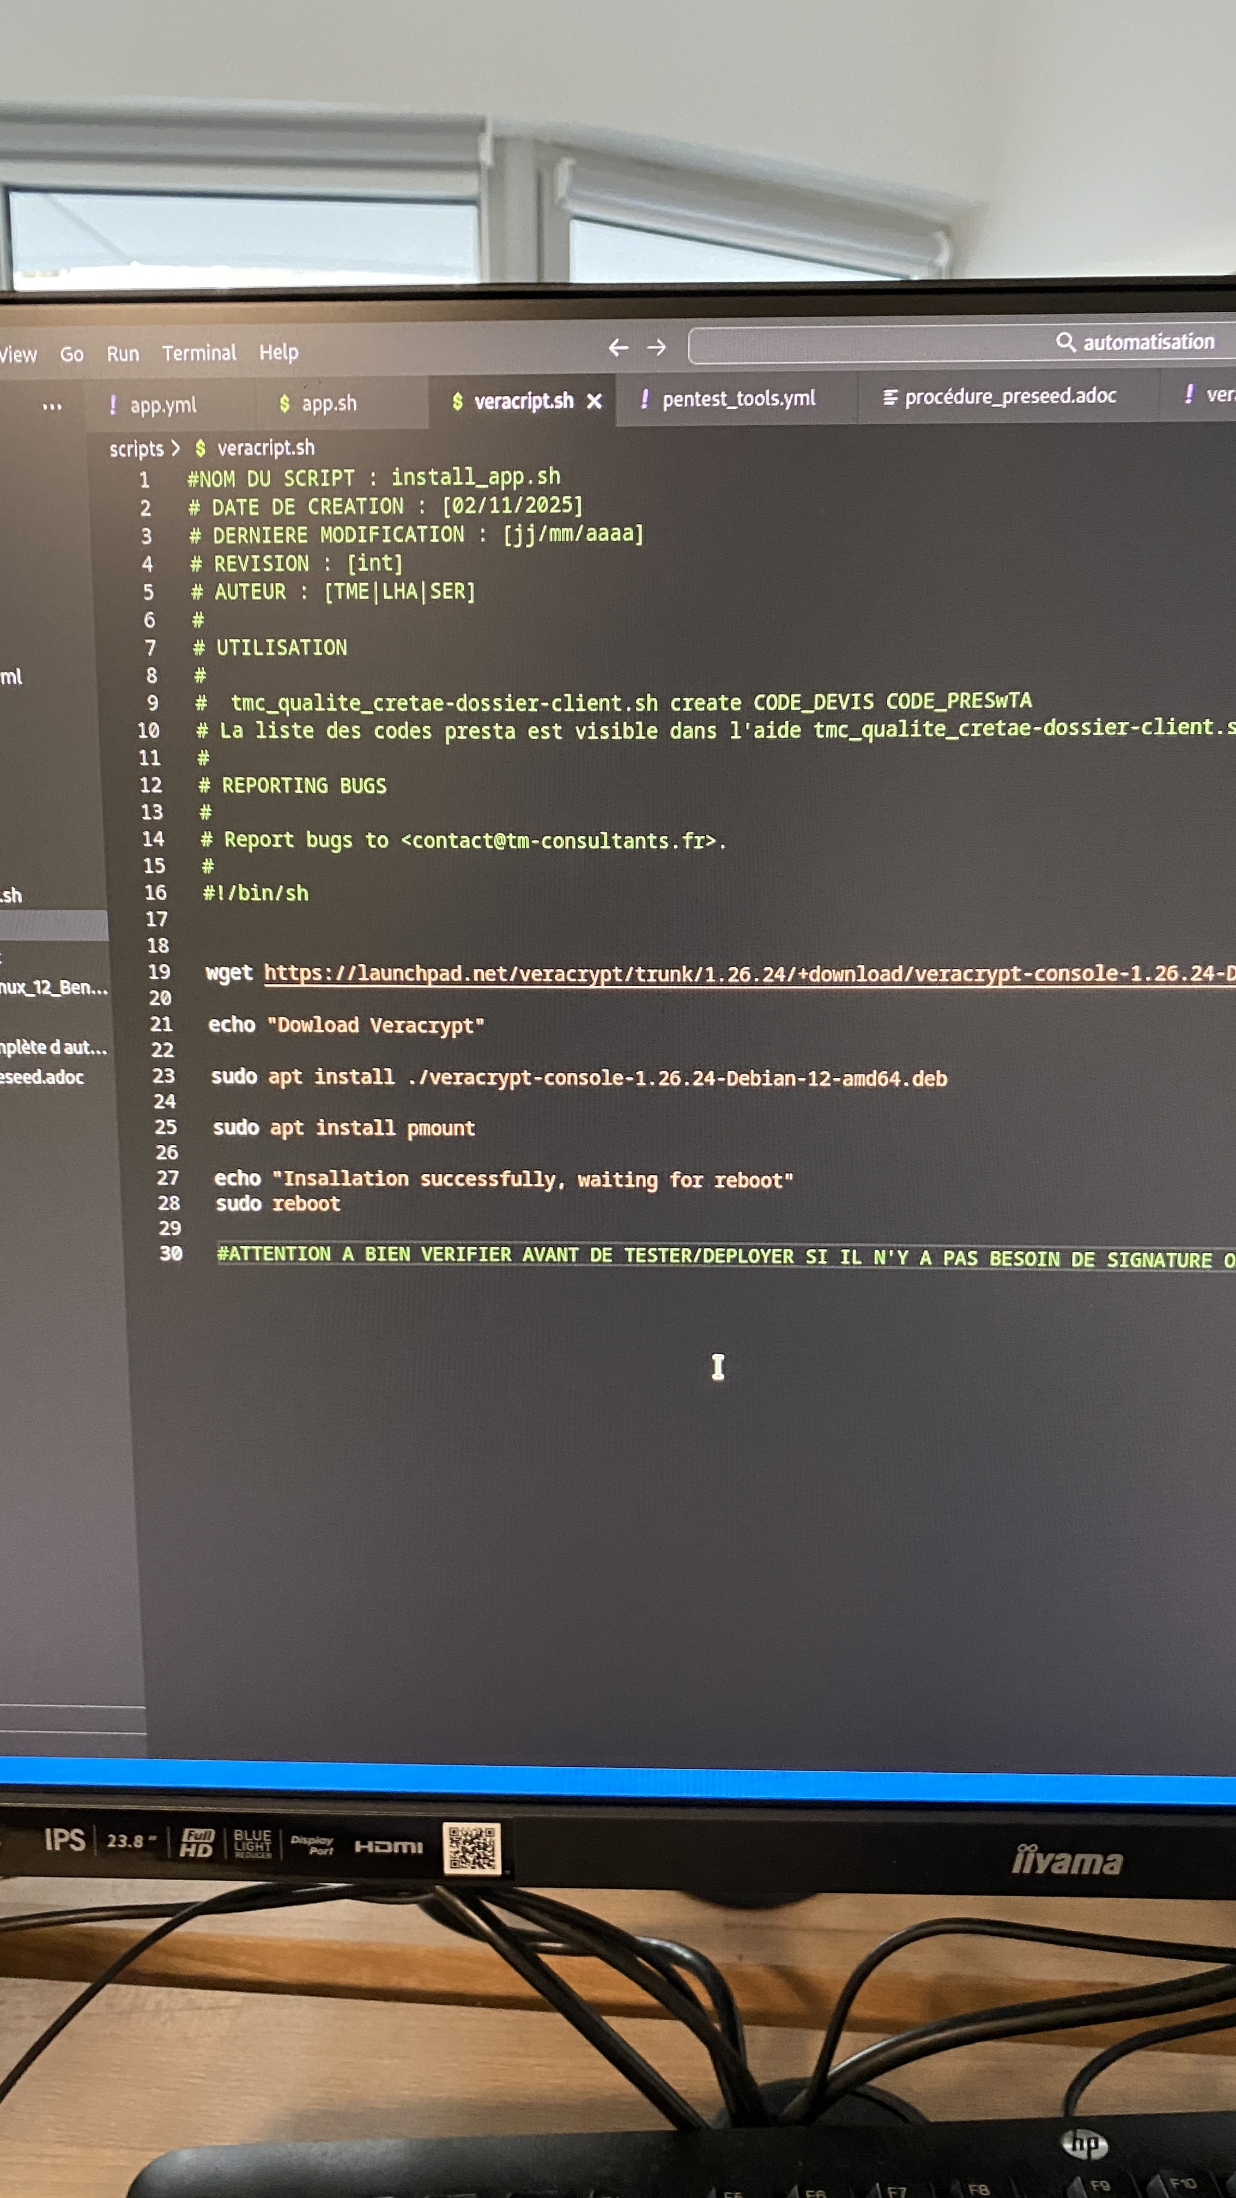
Task: Open the Run menu
Action: click(x=123, y=353)
